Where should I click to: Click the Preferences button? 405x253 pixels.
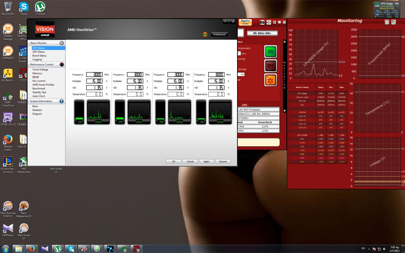(219, 34)
